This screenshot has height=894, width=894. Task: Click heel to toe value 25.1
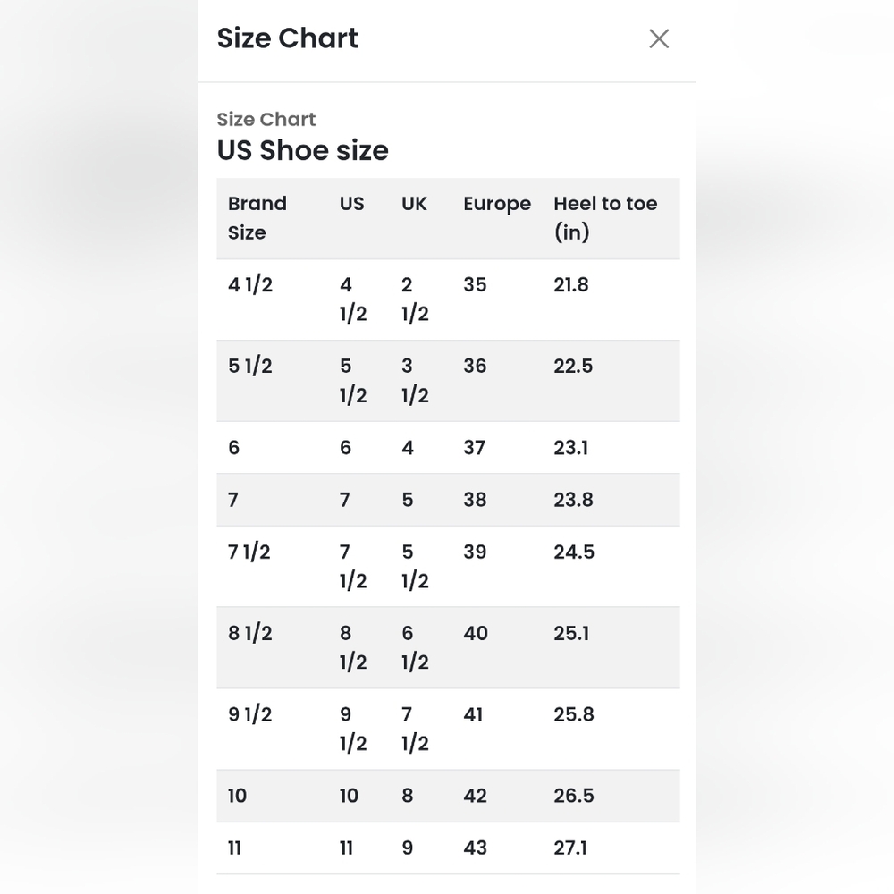point(571,634)
